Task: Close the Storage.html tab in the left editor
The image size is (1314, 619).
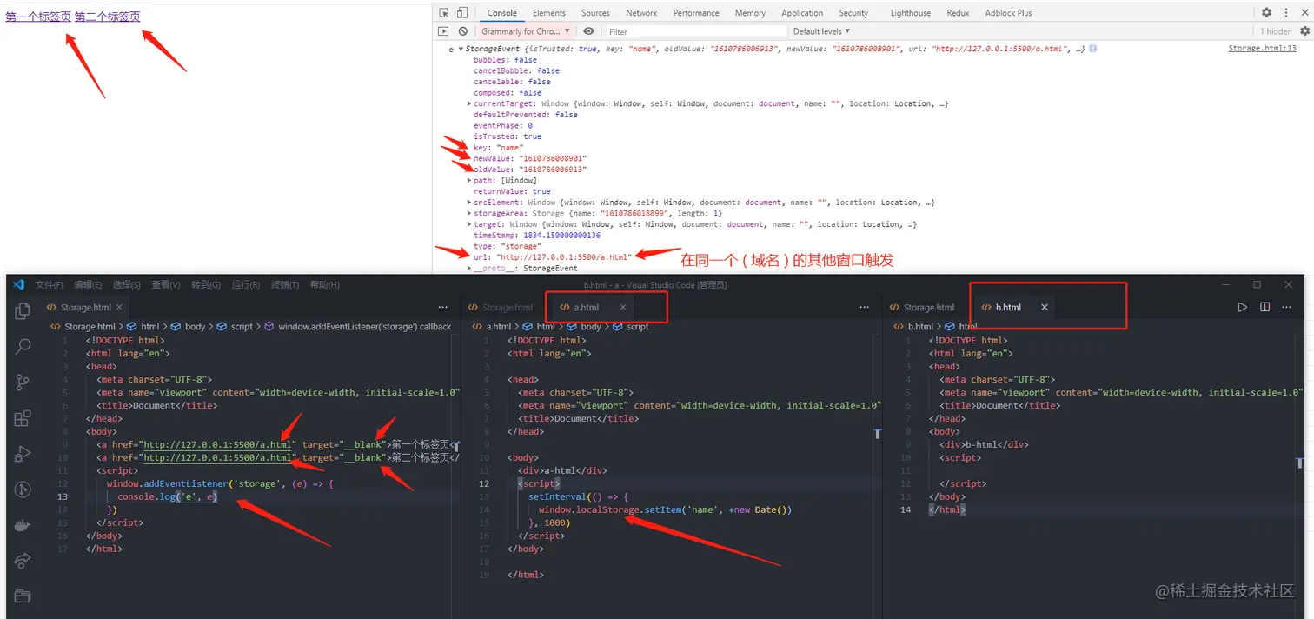Action: coord(119,307)
